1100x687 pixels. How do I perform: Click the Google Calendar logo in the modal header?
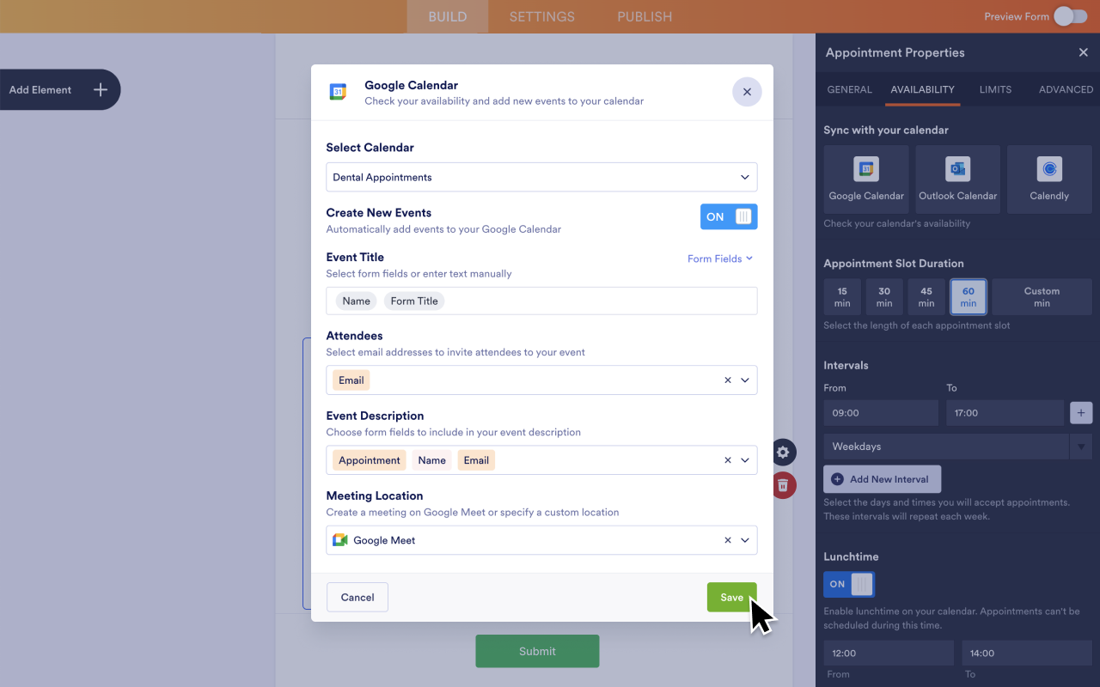pyautogui.click(x=339, y=91)
